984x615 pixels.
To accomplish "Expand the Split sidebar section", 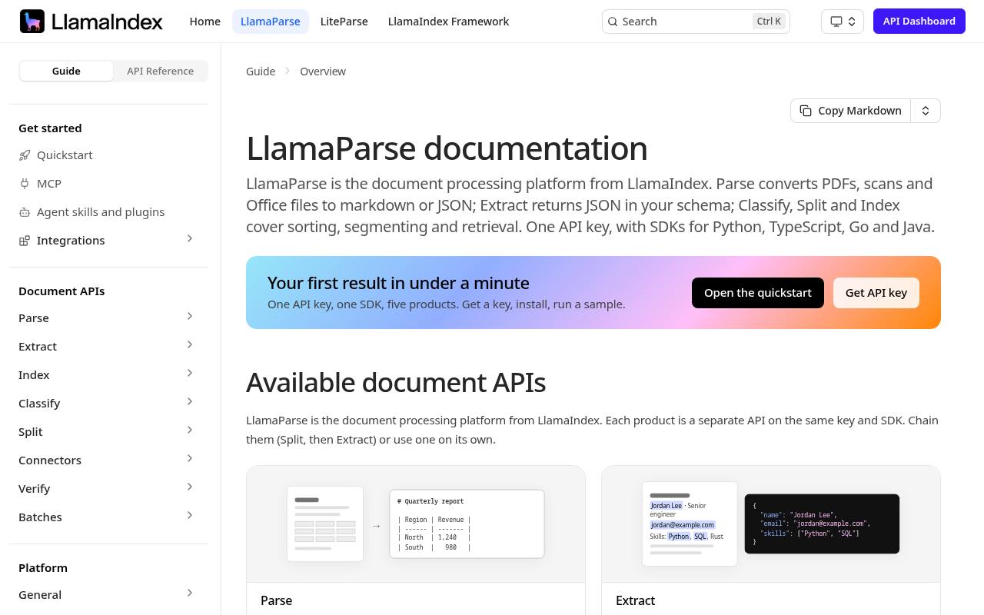I will click(x=190, y=430).
